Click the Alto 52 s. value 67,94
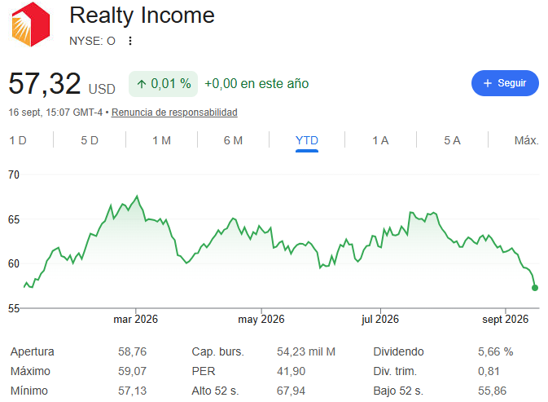548x402 pixels. pyautogui.click(x=292, y=391)
